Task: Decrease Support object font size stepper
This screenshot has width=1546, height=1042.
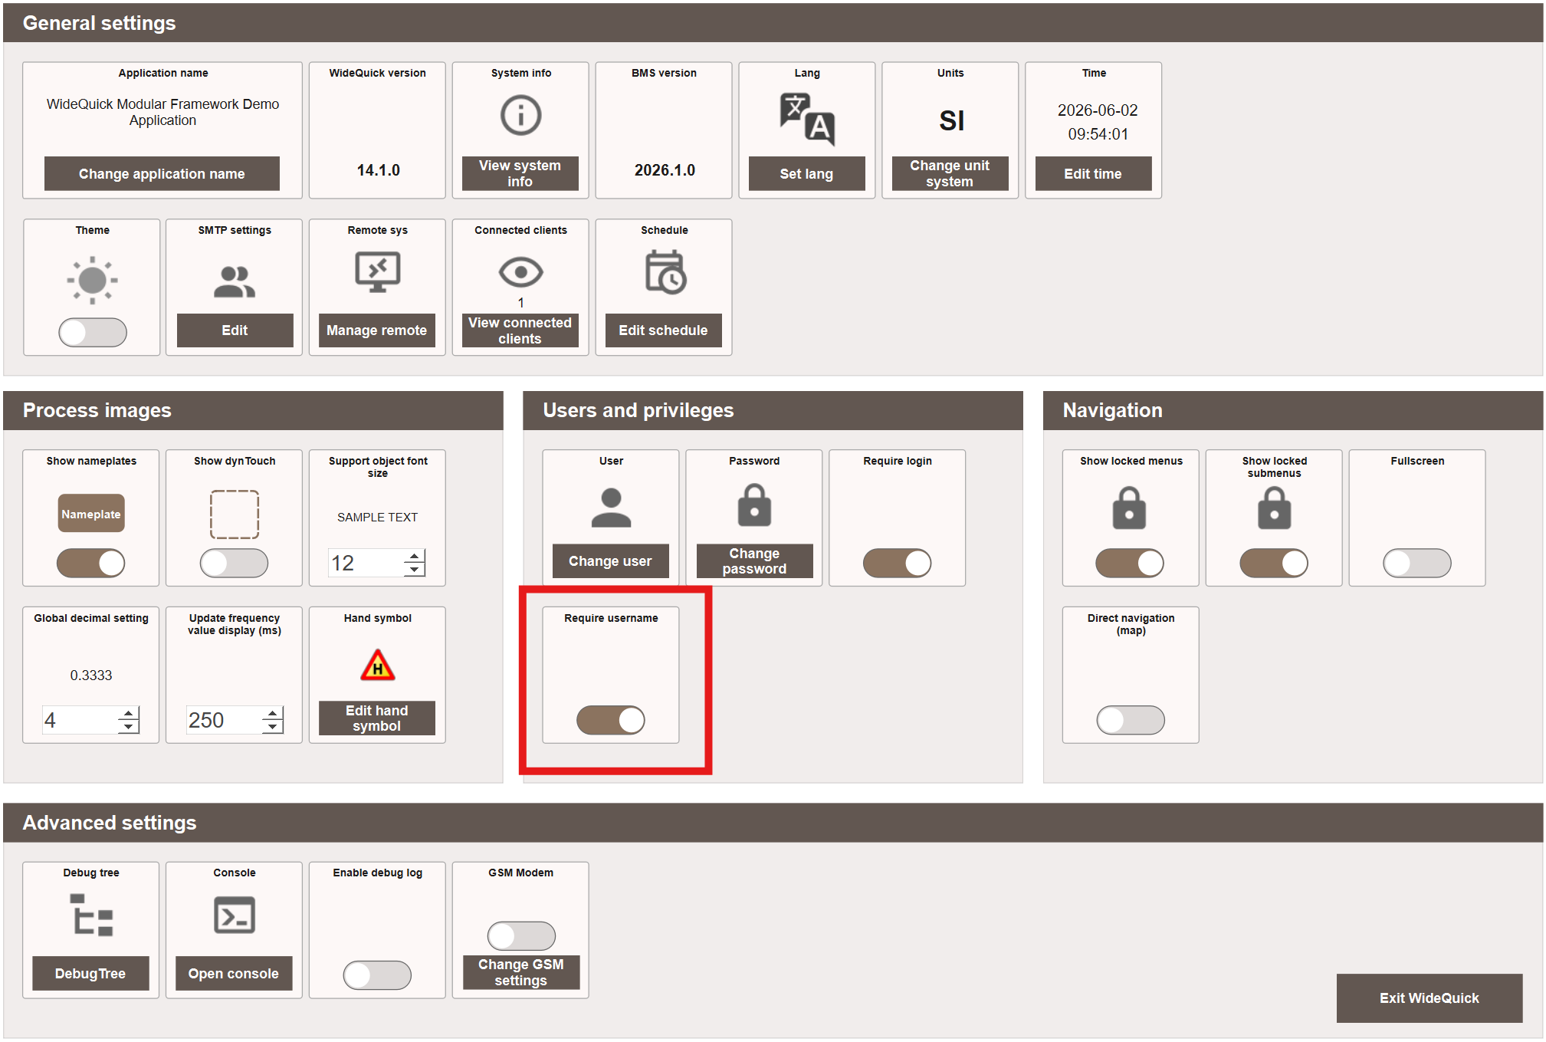Action: click(x=415, y=570)
